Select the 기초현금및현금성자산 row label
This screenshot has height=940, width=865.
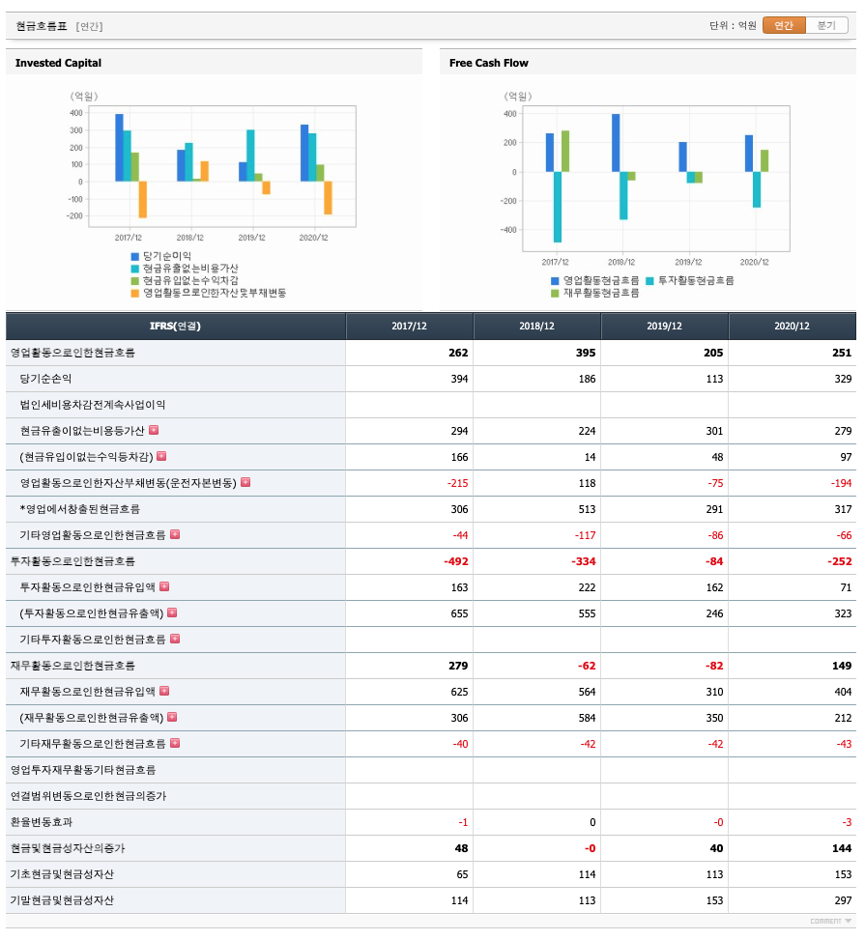pyautogui.click(x=62, y=874)
